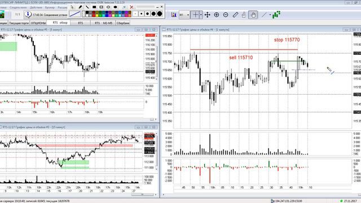361x203 pixels.
Task: Choose the outlined ellipse shape tool
Action: coord(108,7)
